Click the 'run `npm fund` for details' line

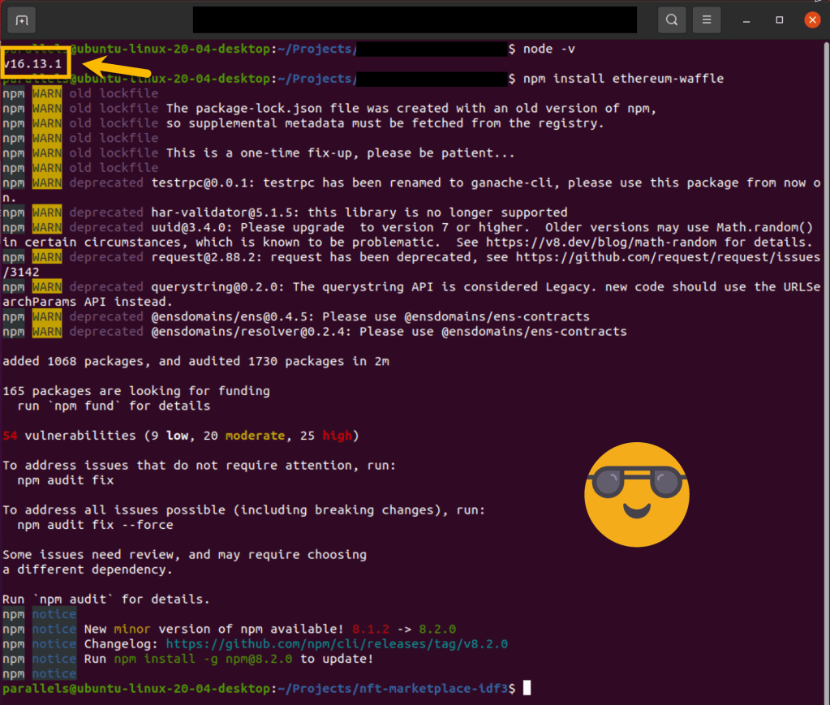click(x=114, y=406)
